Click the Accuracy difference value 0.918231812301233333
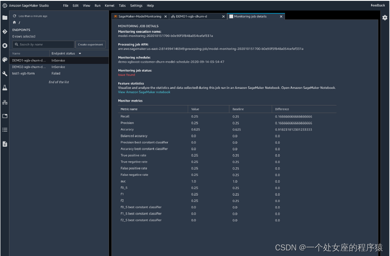 294,130
